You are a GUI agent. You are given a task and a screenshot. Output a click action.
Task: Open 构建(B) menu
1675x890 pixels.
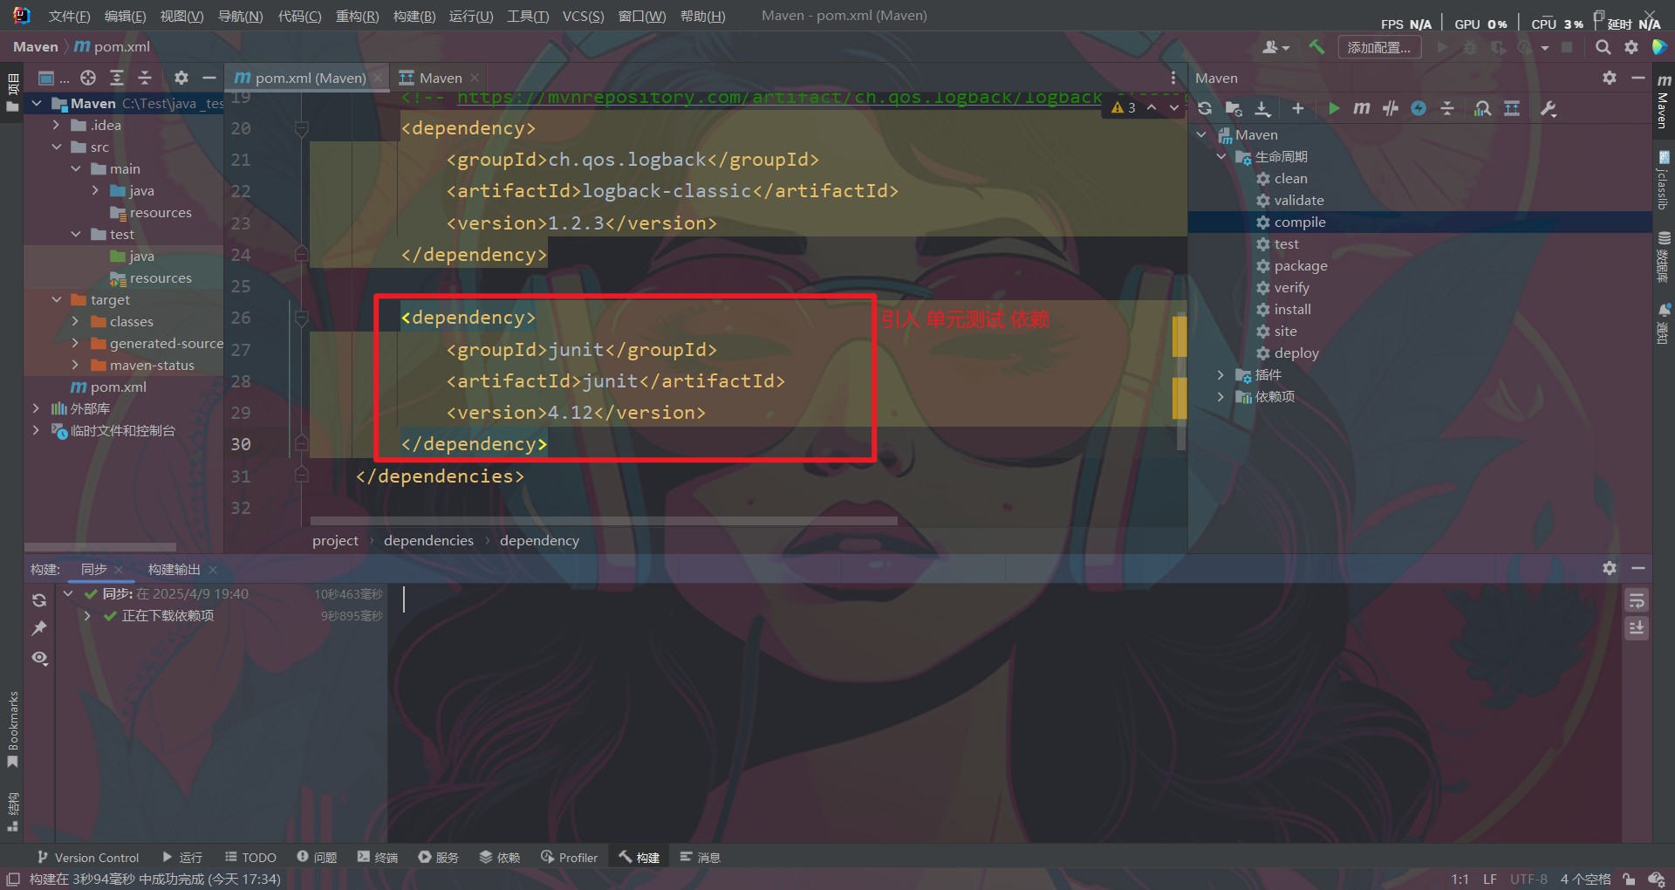[414, 17]
